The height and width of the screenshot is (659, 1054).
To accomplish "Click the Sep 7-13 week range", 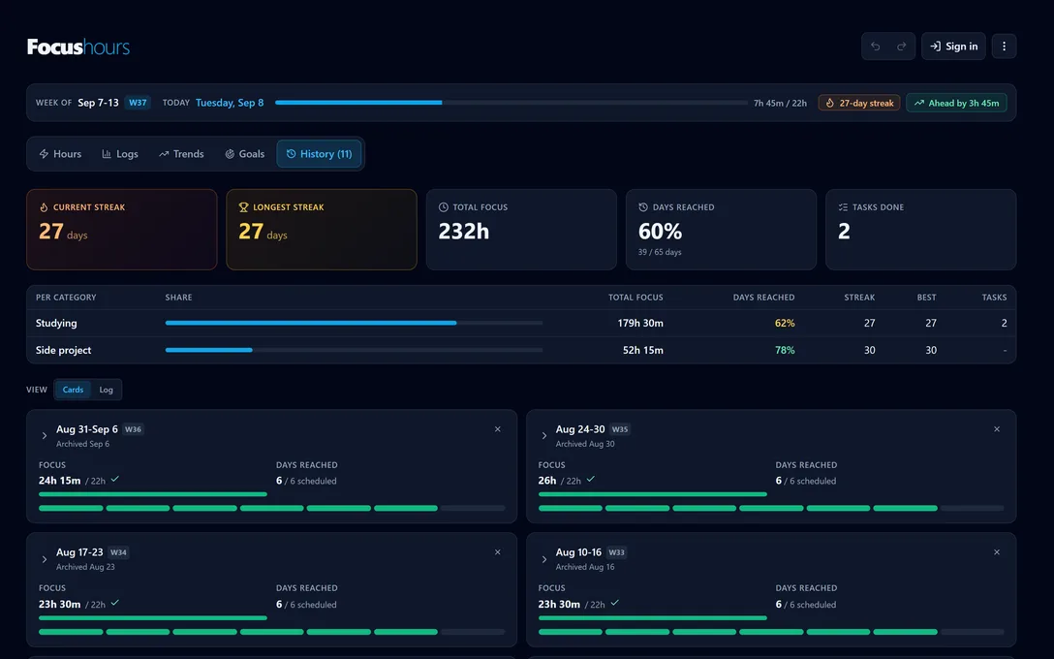I will 98,103.
